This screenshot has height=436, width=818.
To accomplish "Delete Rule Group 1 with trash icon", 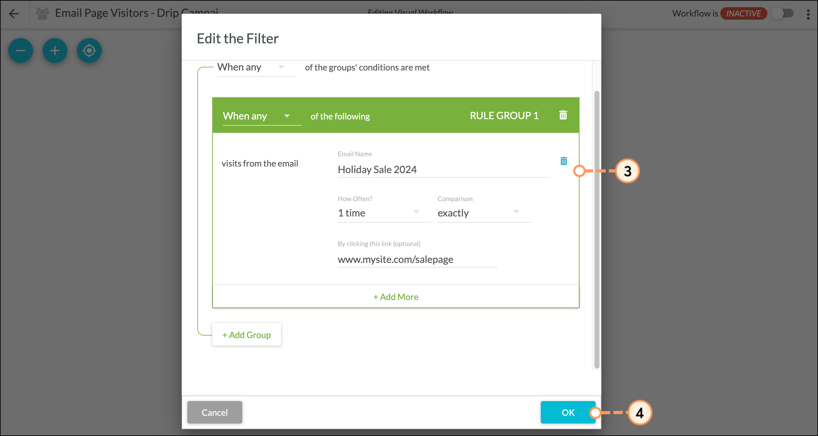I will pos(563,115).
